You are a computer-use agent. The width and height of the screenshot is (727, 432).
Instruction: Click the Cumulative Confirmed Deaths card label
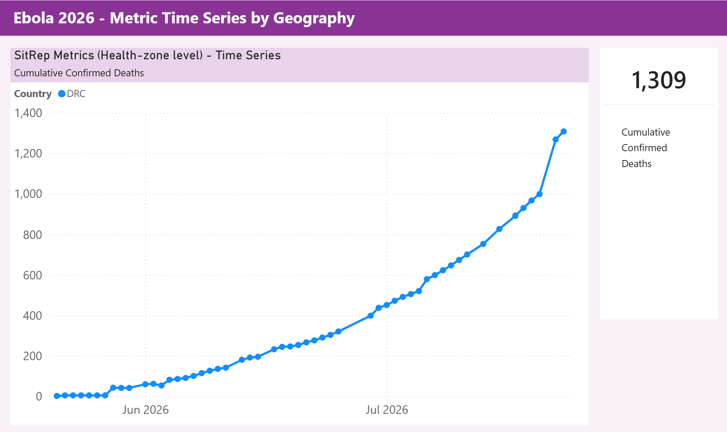(x=646, y=148)
